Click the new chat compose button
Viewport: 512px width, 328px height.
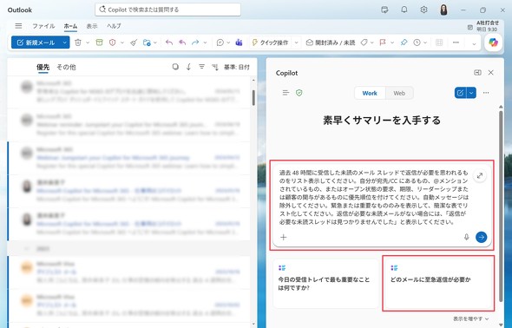tap(461, 93)
